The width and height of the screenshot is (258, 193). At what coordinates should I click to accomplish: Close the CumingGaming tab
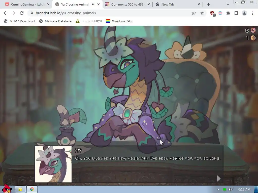48,5
